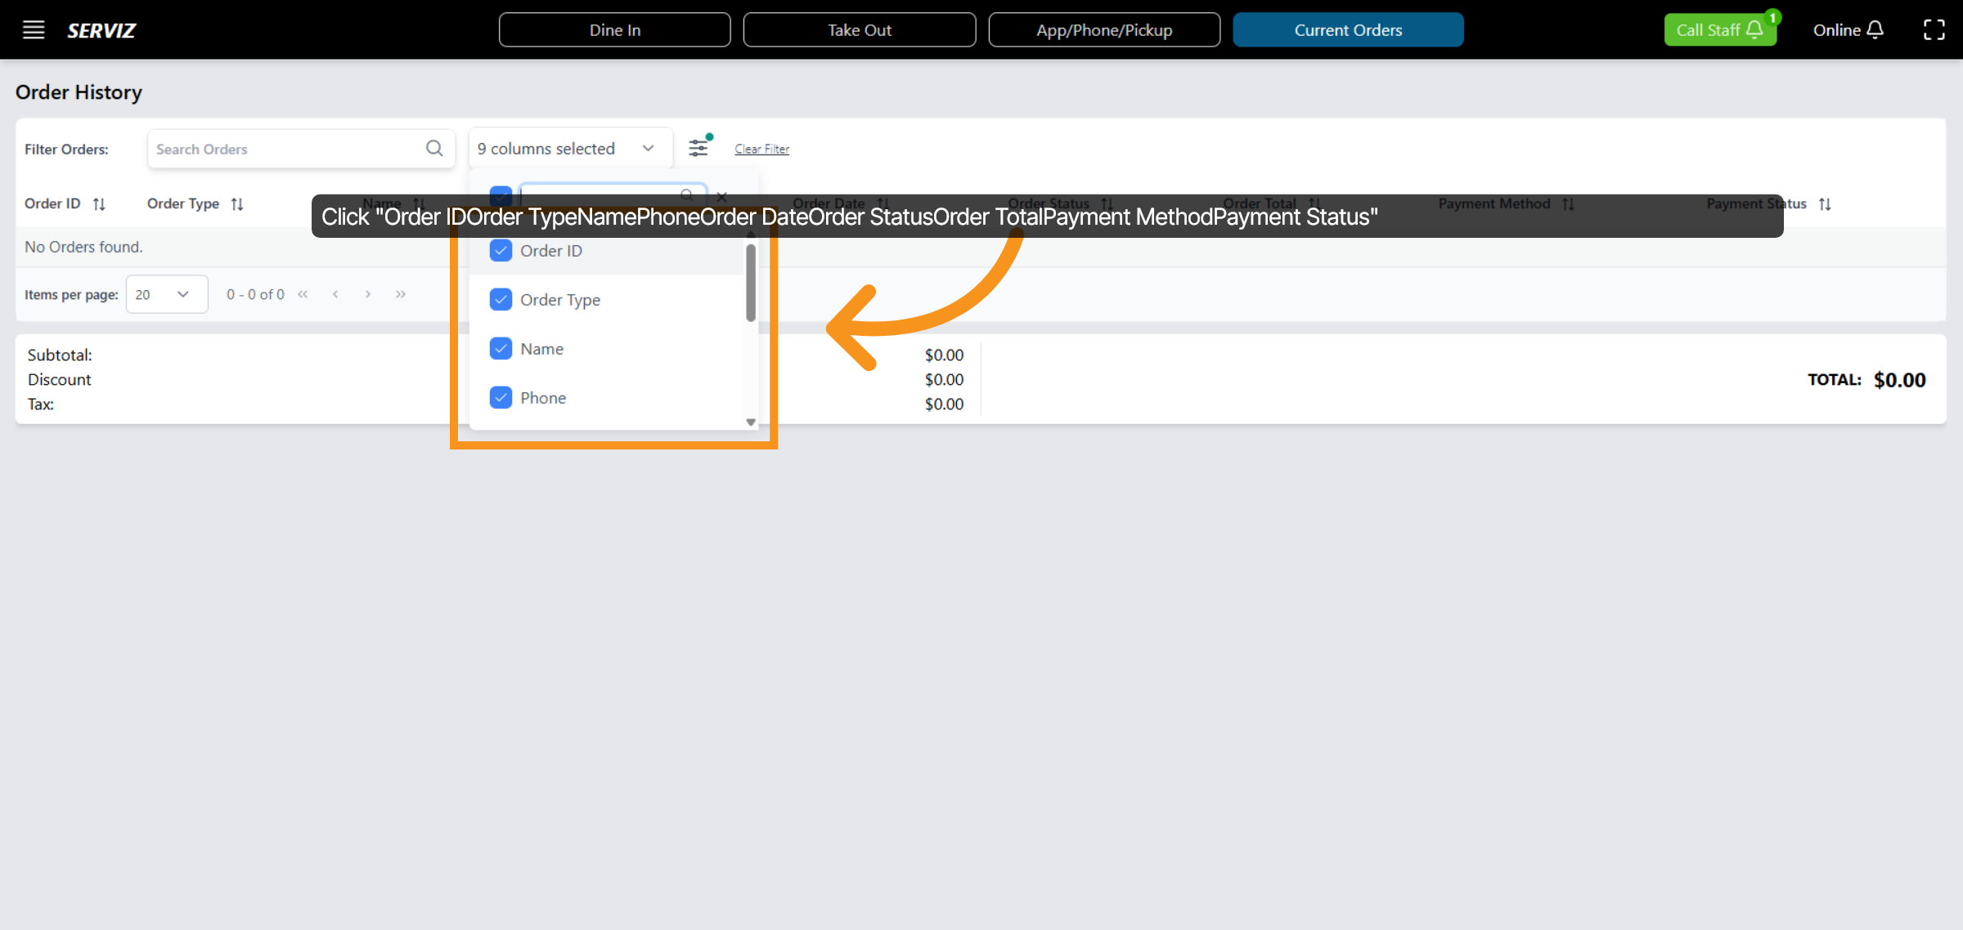
Task: Click the fullscreen toggle icon
Action: click(x=1935, y=29)
